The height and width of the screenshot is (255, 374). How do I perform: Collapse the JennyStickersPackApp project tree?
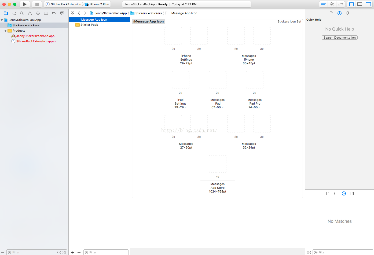[2, 20]
